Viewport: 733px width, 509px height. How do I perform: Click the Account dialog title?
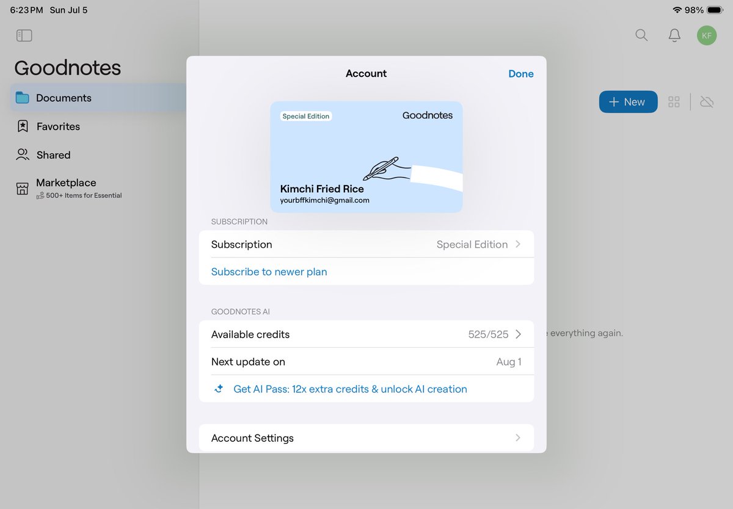click(x=366, y=74)
